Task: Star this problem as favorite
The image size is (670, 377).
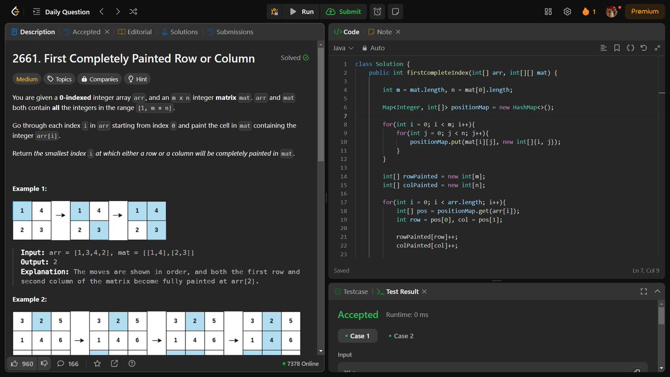Action: pos(97,364)
